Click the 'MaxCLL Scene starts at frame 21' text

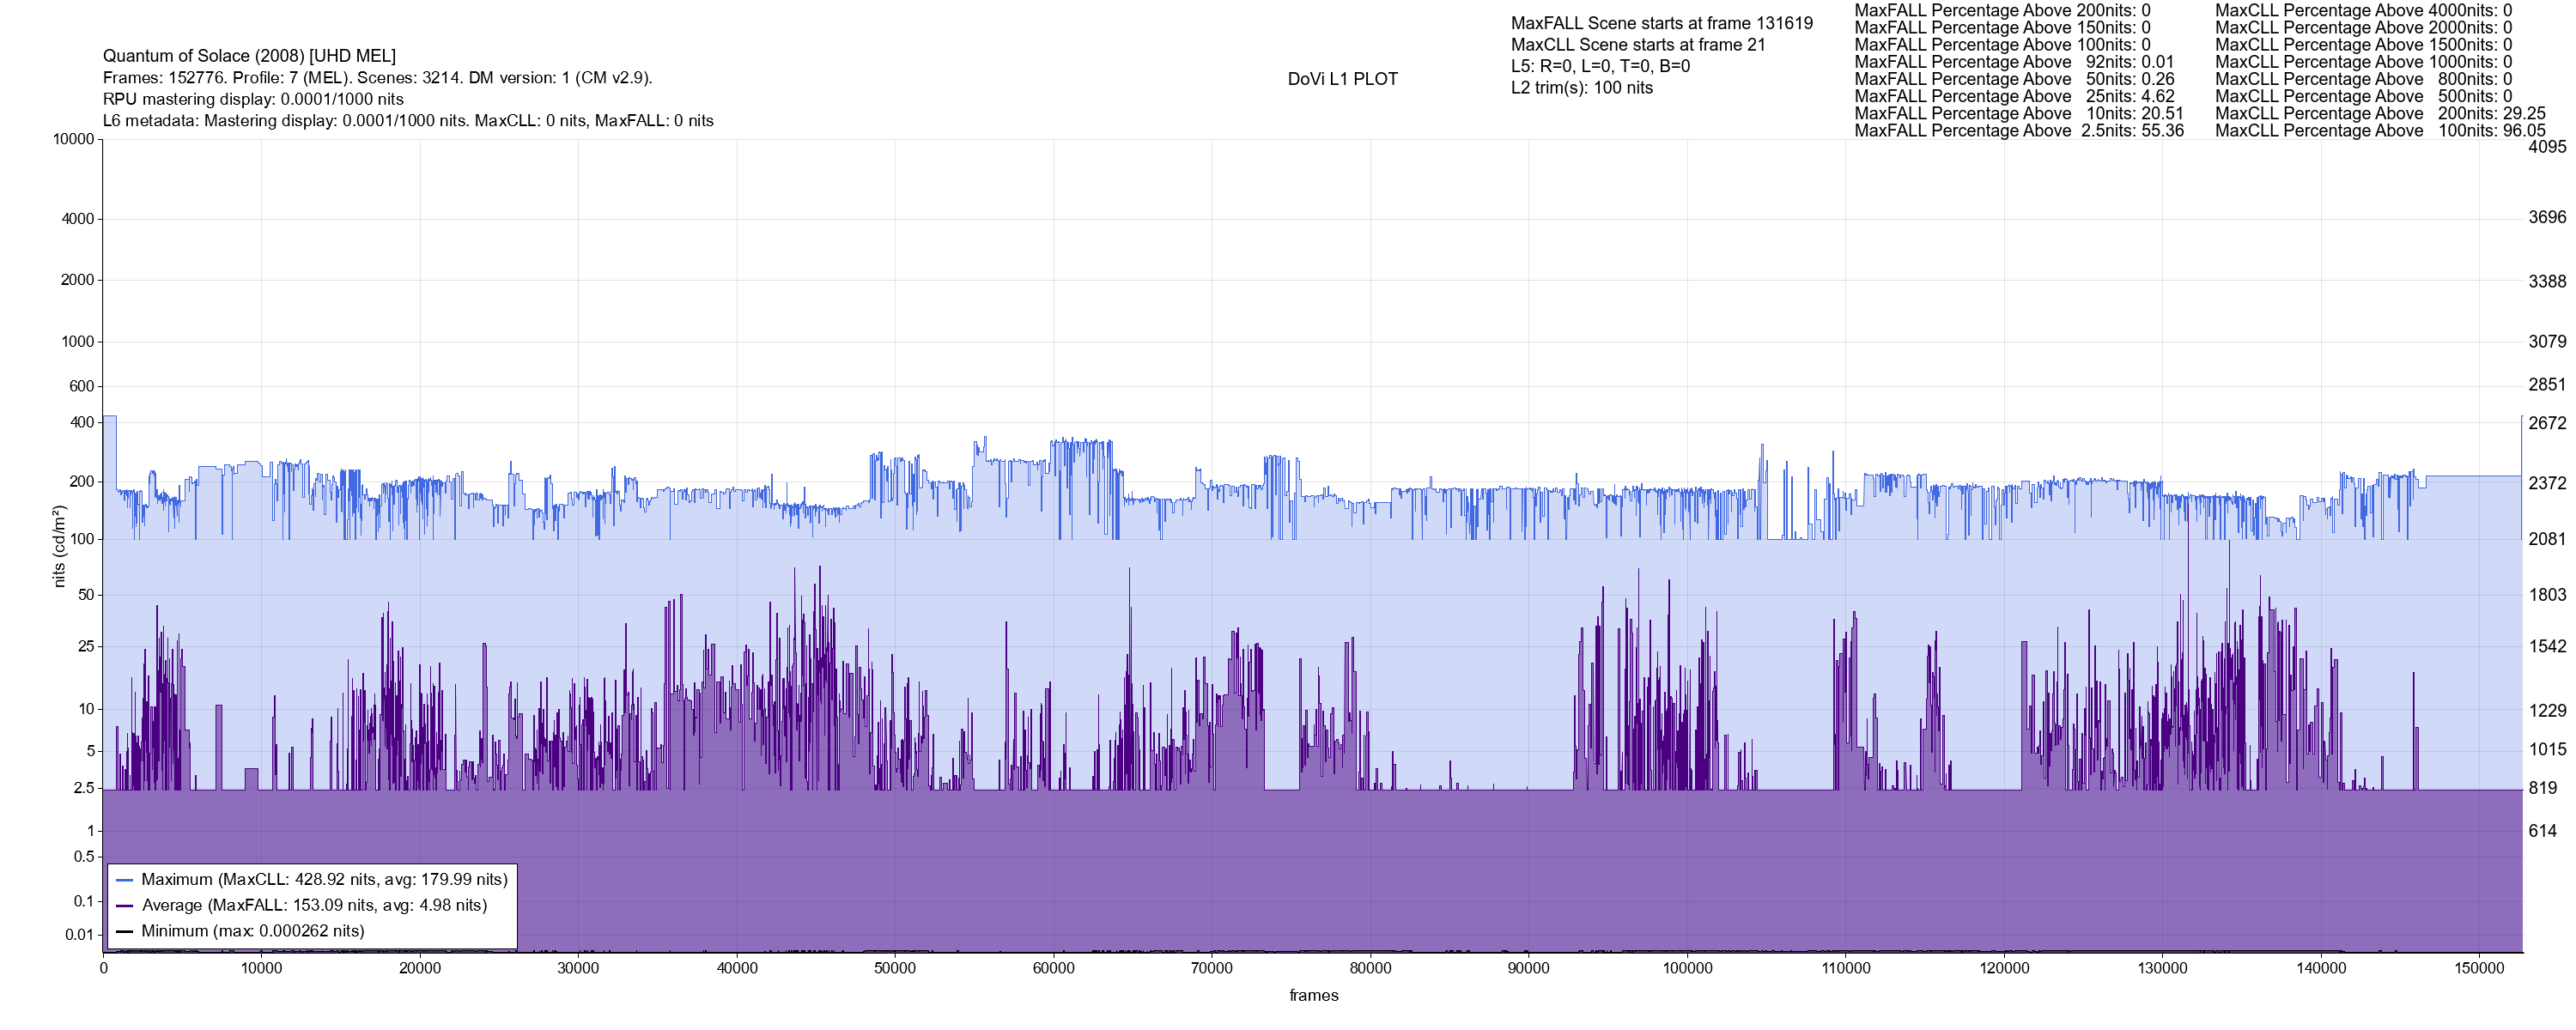click(1638, 45)
